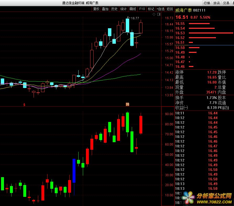
Task: Click the diamond icon above the chart
Action: (x=154, y=14)
